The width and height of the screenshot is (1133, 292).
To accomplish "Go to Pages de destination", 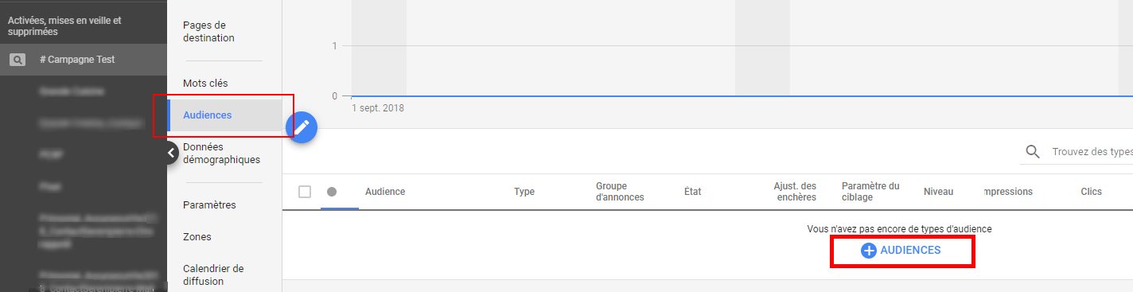I will pos(208,31).
